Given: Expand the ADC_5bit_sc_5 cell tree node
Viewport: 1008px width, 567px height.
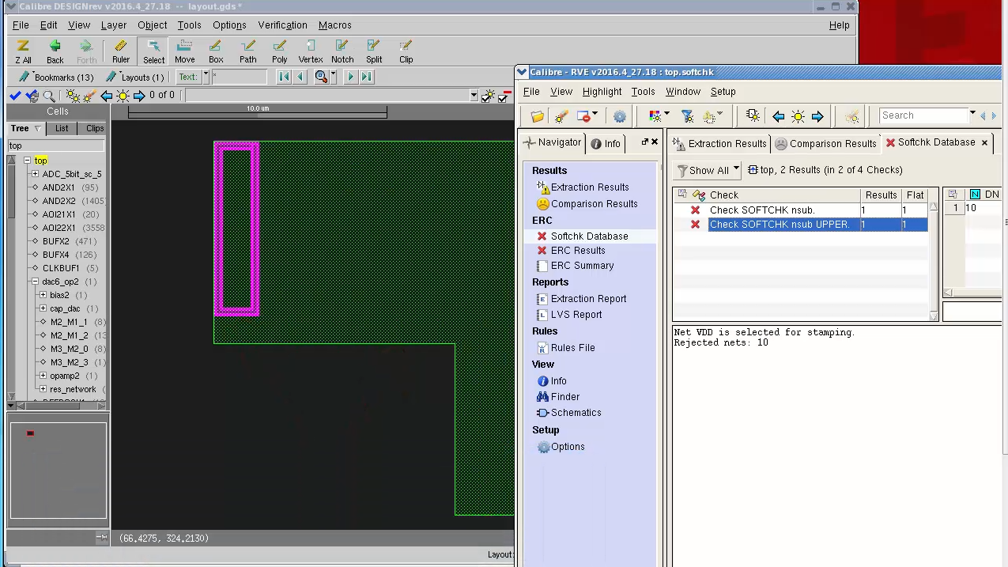Looking at the screenshot, I should [35, 174].
